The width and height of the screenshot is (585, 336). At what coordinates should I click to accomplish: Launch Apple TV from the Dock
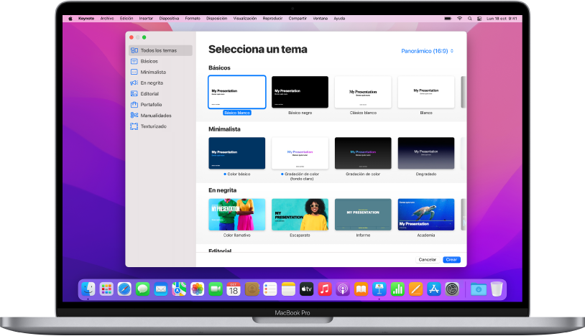(306, 289)
